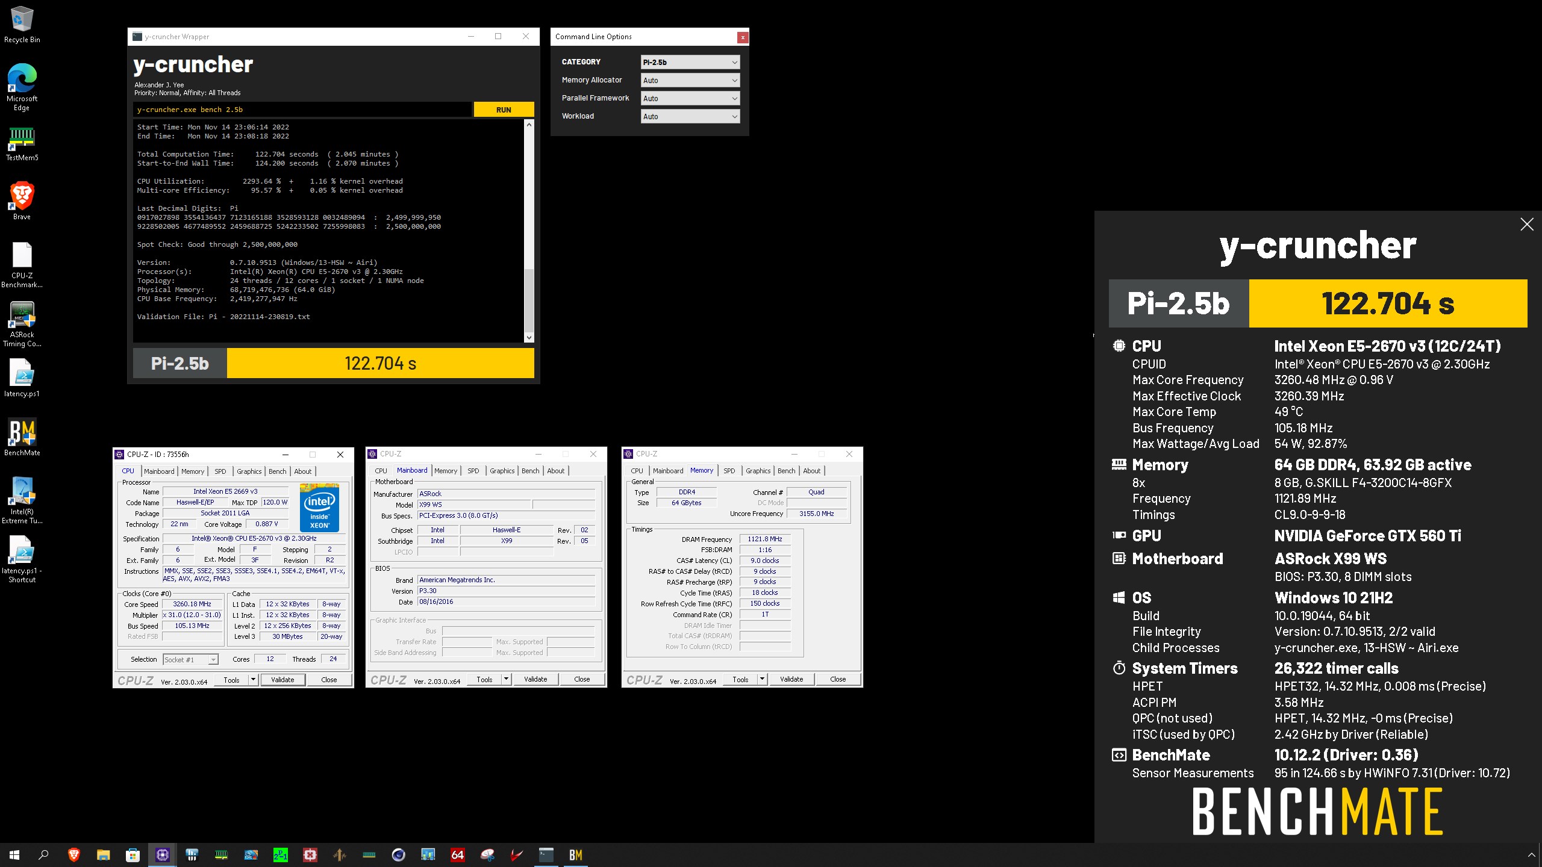
Task: Switch to SPD tab in CPU-Z ID 73556h window
Action: click(x=220, y=471)
